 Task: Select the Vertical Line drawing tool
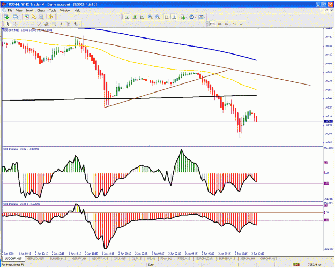(x=25, y=24)
